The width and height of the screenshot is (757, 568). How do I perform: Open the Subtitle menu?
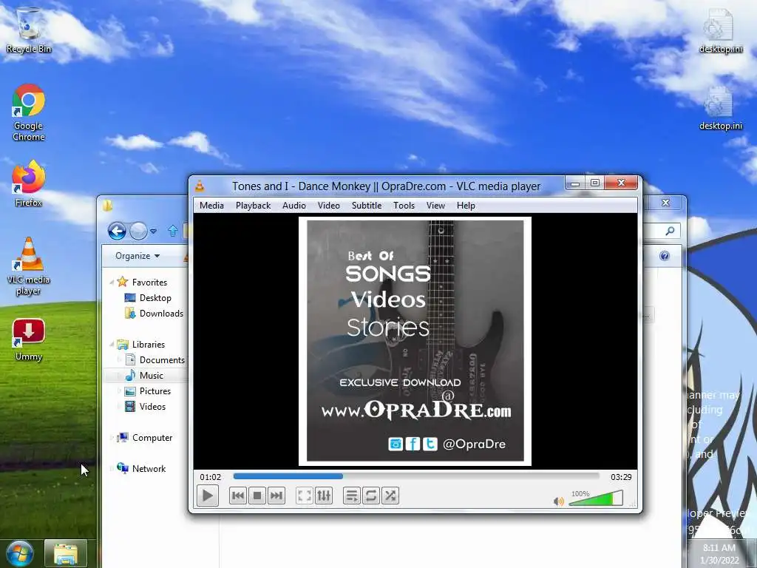pyautogui.click(x=367, y=206)
